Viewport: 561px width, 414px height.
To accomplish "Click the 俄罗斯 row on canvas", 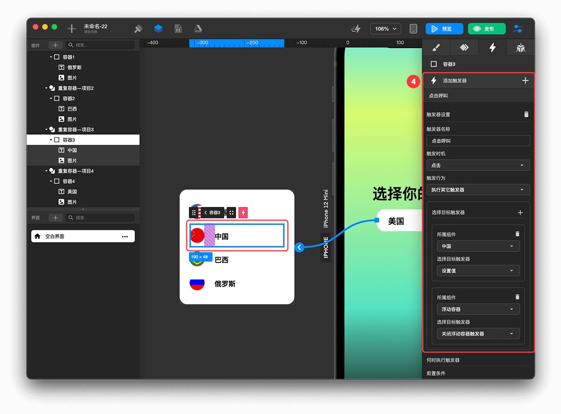I will tap(237, 284).
